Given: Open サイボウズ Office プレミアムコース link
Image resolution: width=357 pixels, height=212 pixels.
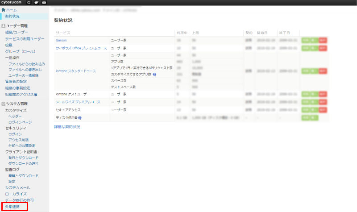Looking at the screenshot, I should (81, 48).
